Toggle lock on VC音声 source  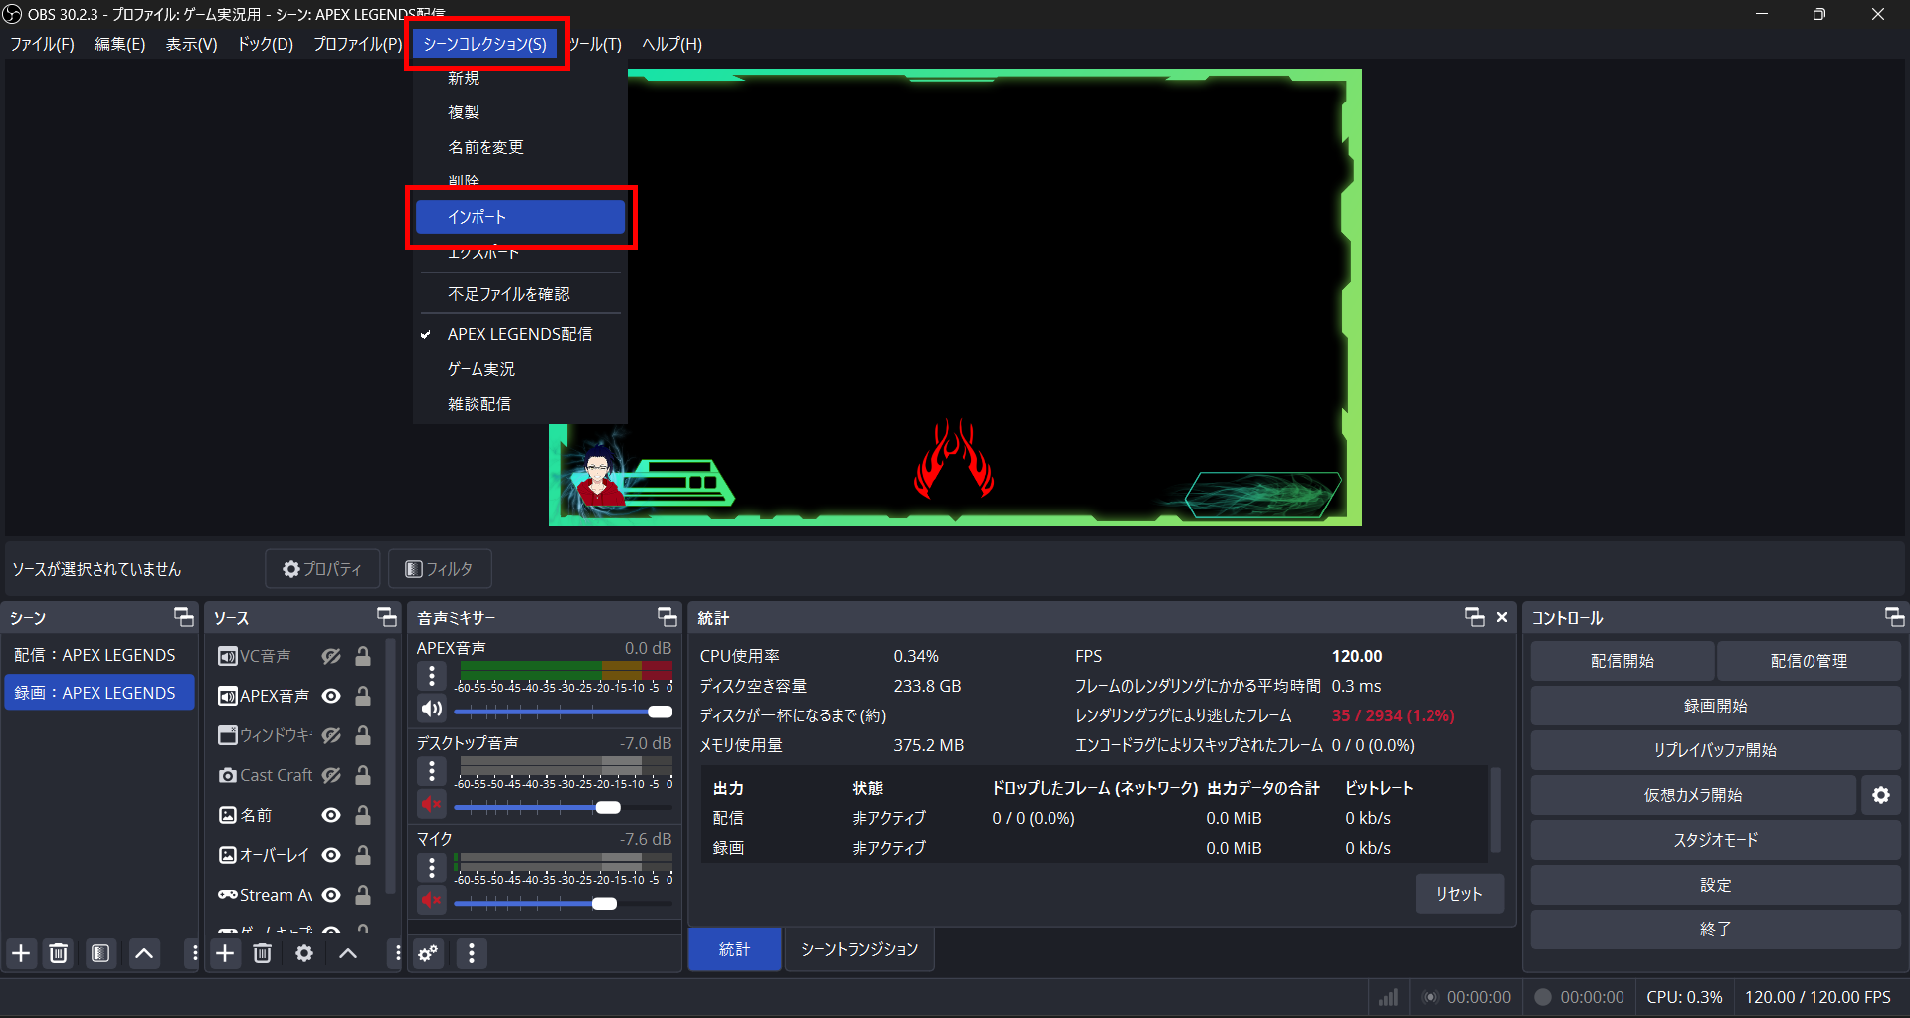[x=363, y=656]
